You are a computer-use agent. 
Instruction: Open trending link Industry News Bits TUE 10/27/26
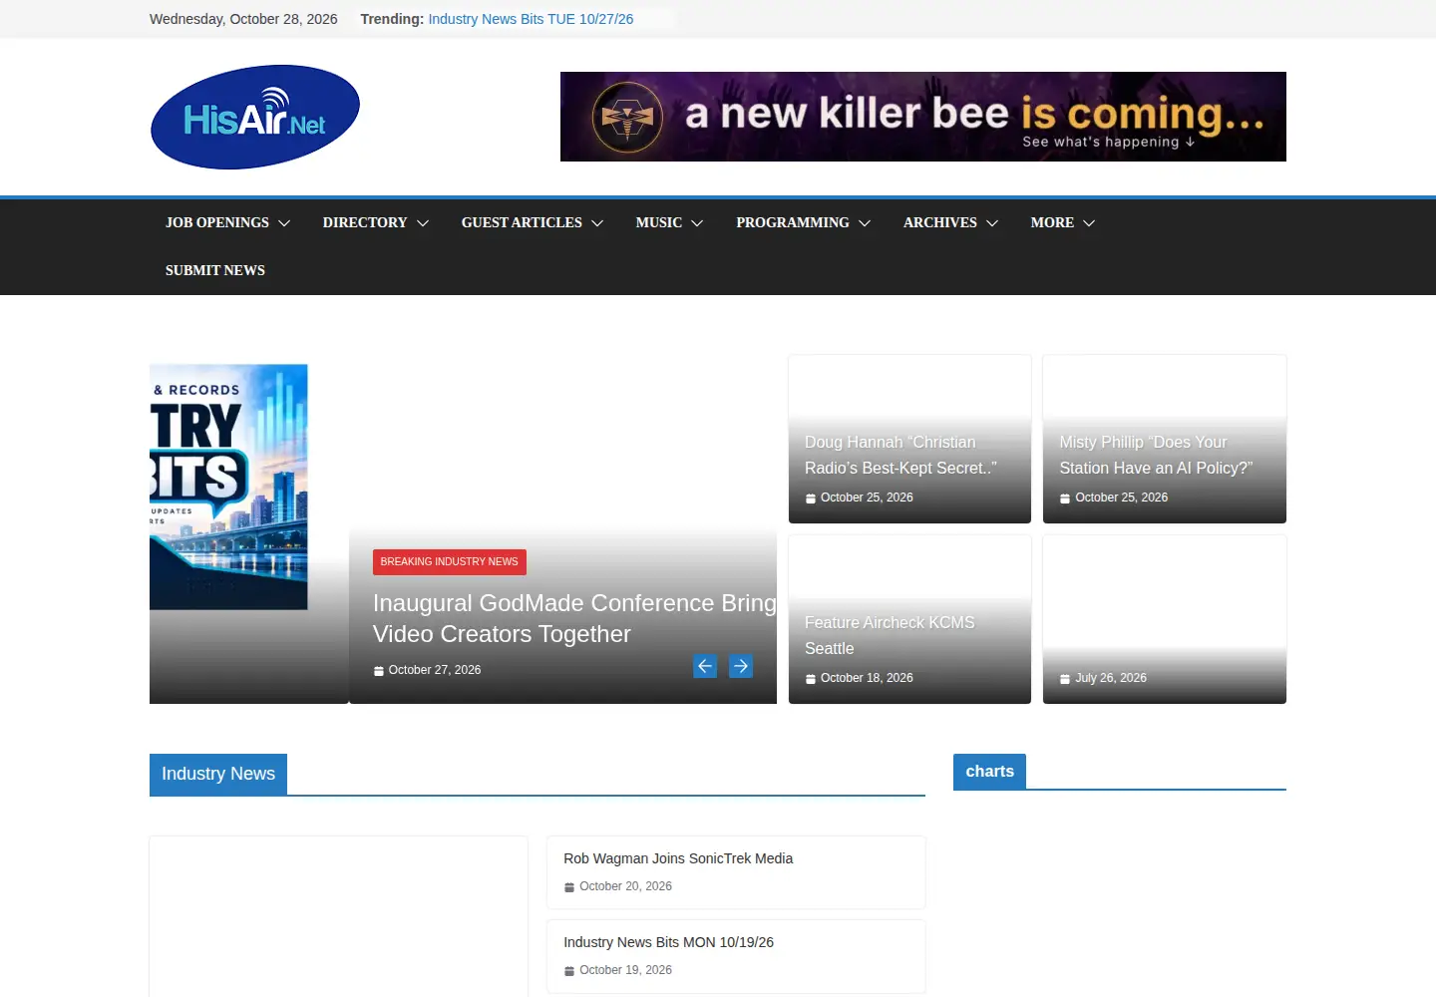(x=531, y=19)
